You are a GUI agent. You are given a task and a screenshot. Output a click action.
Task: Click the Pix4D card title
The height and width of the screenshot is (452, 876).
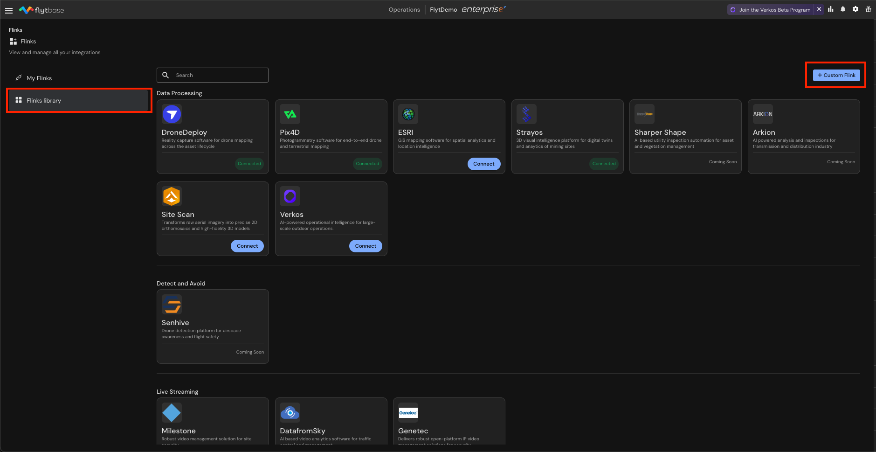[290, 132]
